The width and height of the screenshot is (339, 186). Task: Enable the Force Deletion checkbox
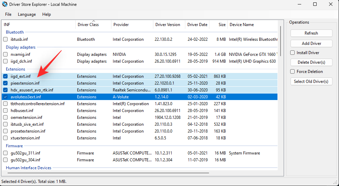point(293,72)
